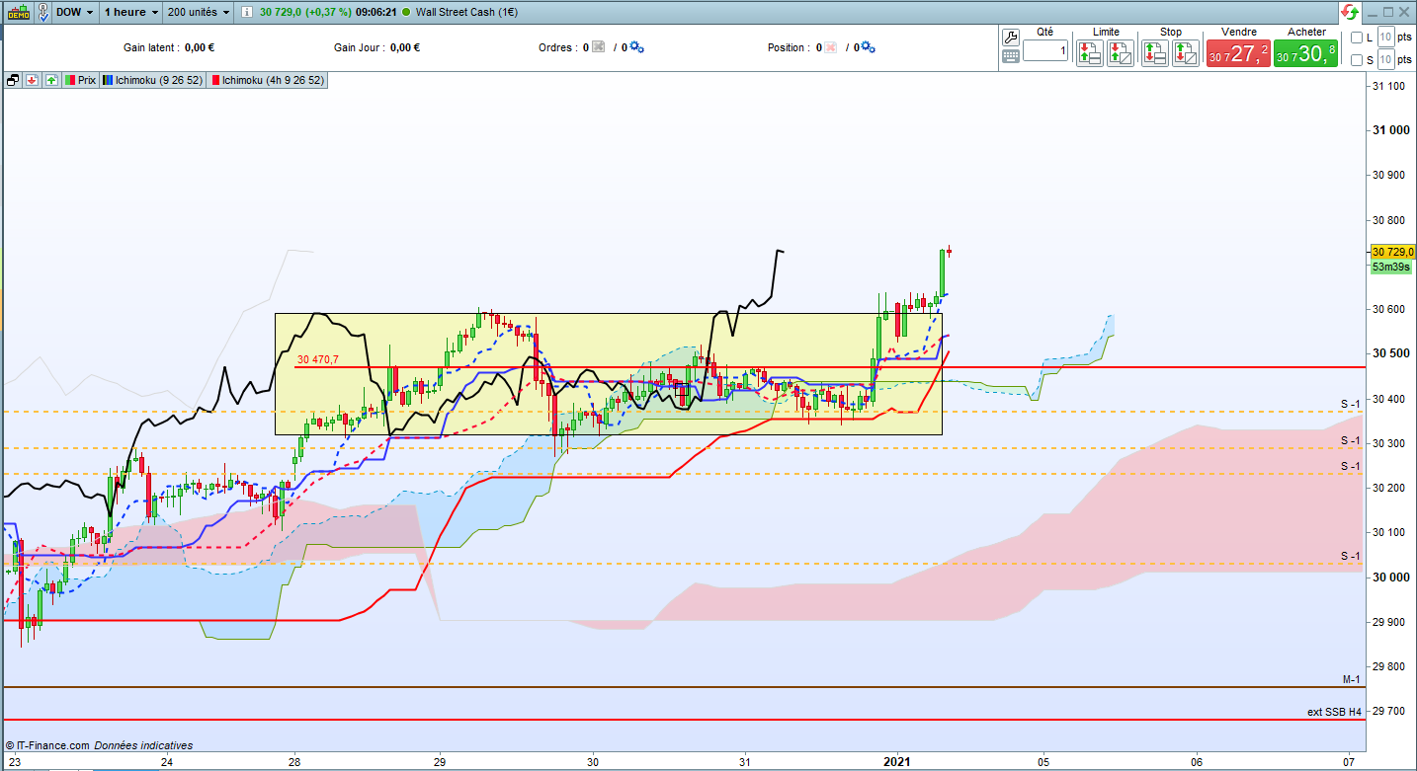This screenshot has width=1417, height=771.
Task: Click the red Vendre sell button
Action: pyautogui.click(x=1238, y=53)
